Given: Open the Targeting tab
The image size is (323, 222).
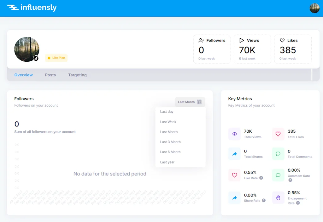Looking at the screenshot, I should [x=77, y=75].
